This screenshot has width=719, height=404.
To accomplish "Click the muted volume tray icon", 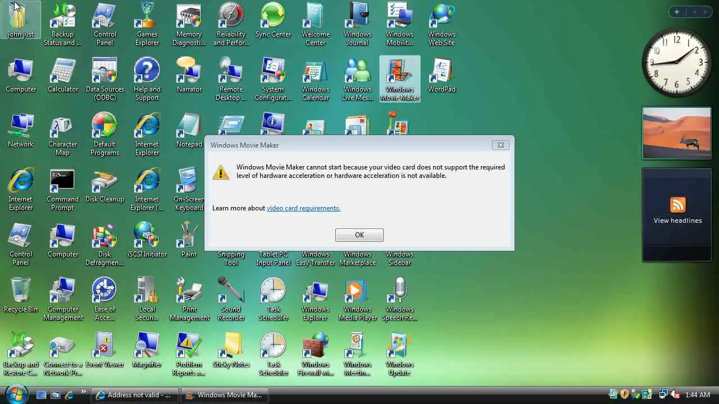I will [675, 395].
